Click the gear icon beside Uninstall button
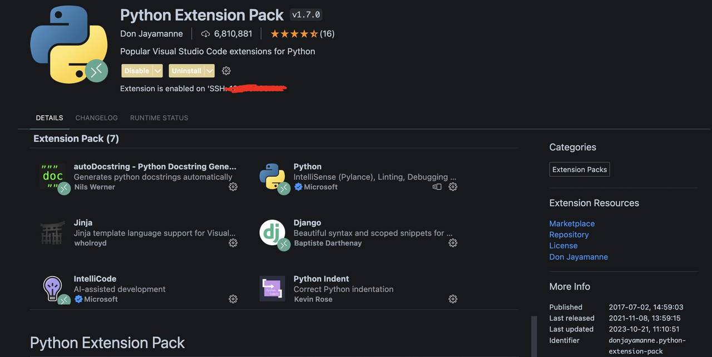The width and height of the screenshot is (712, 357). click(x=226, y=71)
